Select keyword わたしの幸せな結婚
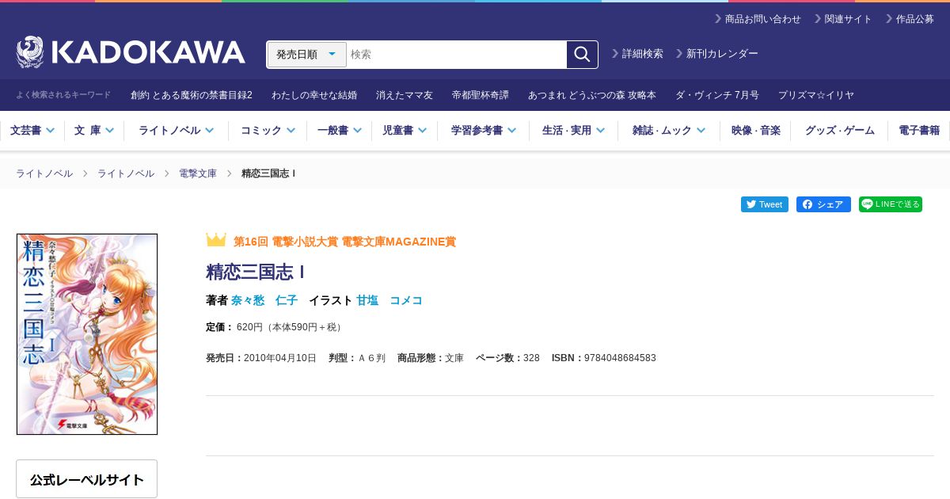This screenshot has width=950, height=499. click(x=314, y=95)
